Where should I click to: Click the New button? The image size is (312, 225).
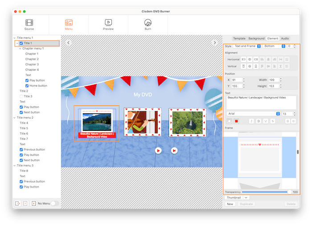(230, 204)
